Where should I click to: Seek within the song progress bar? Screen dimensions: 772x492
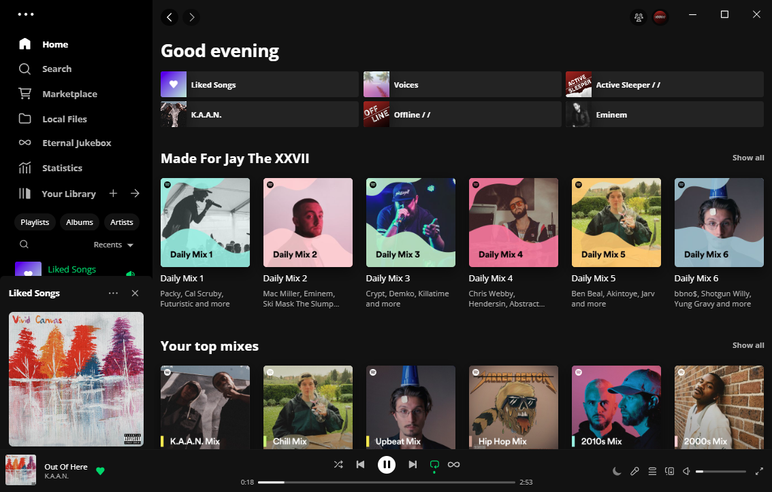pos(387,482)
